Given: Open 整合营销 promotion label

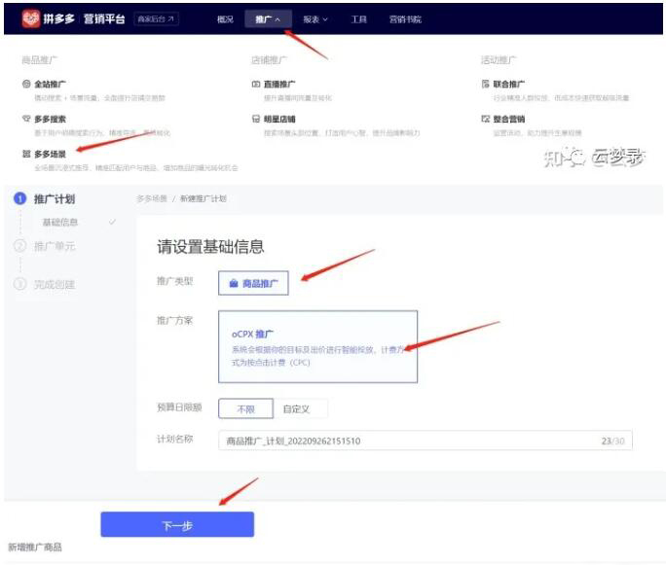Looking at the screenshot, I should pos(509,119).
